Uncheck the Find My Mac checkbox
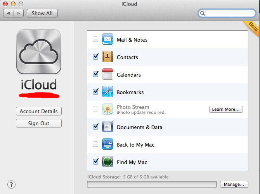 click(95, 162)
